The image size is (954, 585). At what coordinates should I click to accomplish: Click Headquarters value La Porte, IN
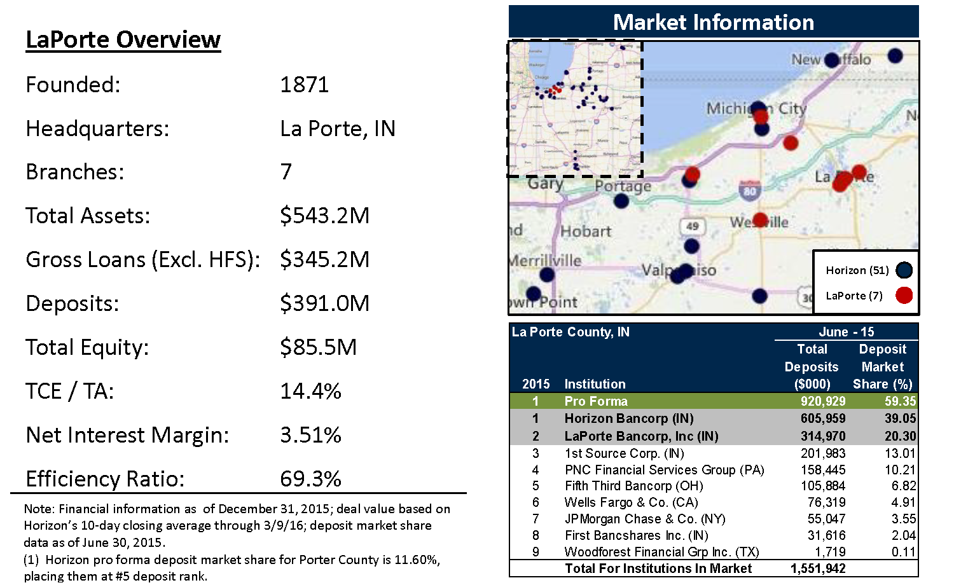coord(338,128)
